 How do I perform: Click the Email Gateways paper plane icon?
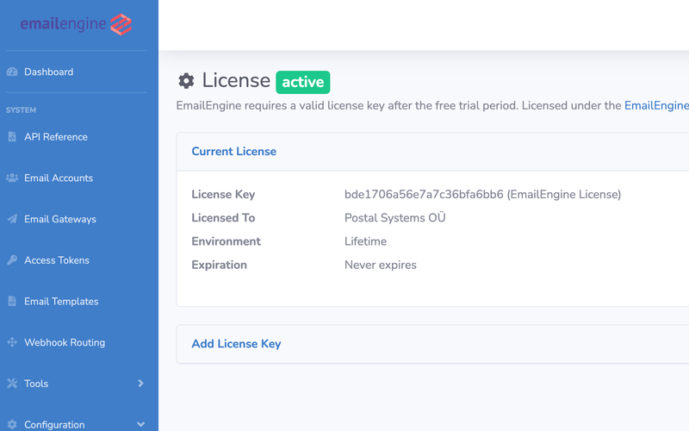coord(12,220)
